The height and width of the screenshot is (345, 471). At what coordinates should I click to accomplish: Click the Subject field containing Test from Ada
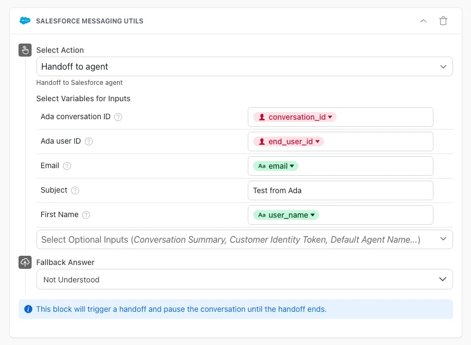pyautogui.click(x=340, y=190)
